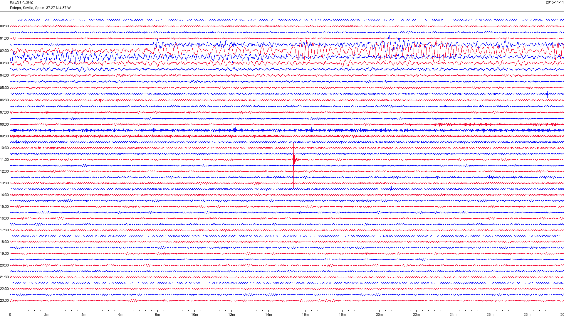
Task: Click the blue spike near 20m at 14:00
Action: click(391, 189)
